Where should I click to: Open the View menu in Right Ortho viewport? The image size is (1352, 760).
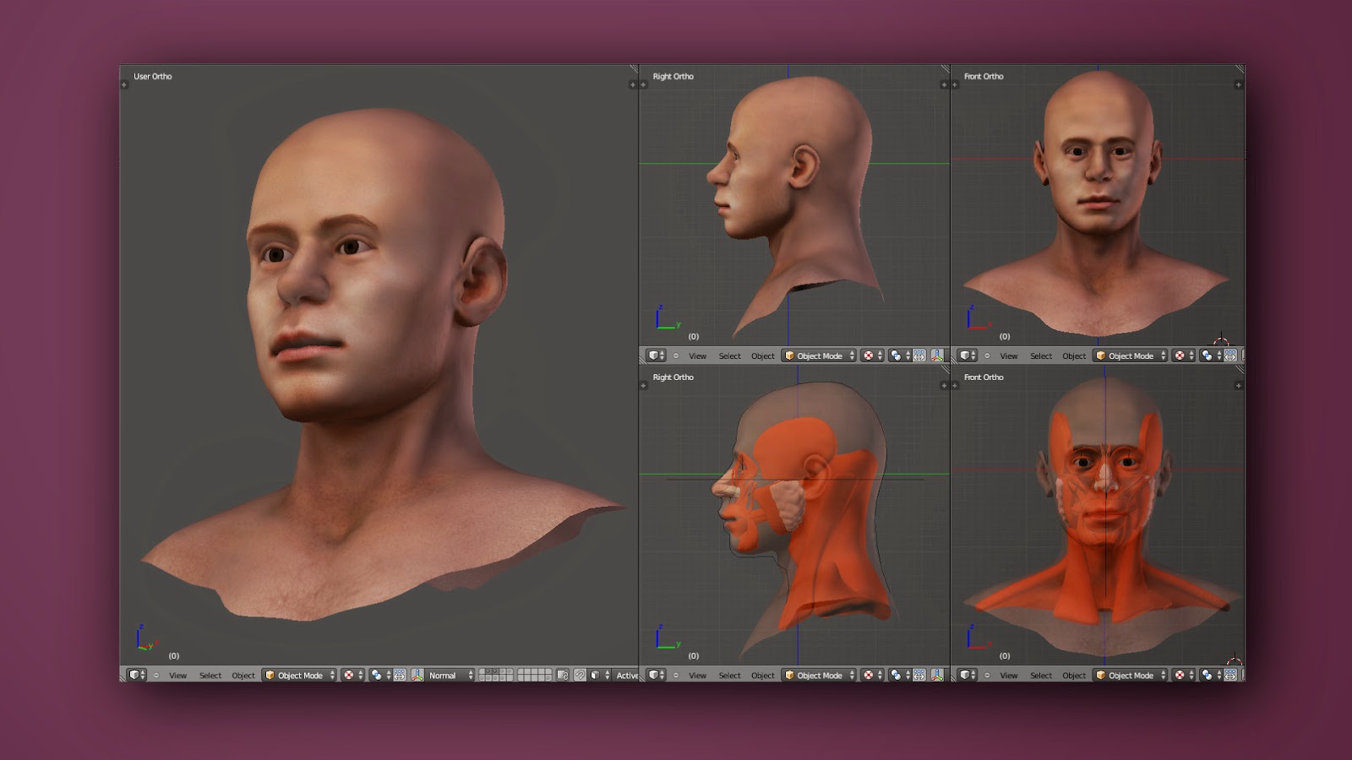point(698,356)
